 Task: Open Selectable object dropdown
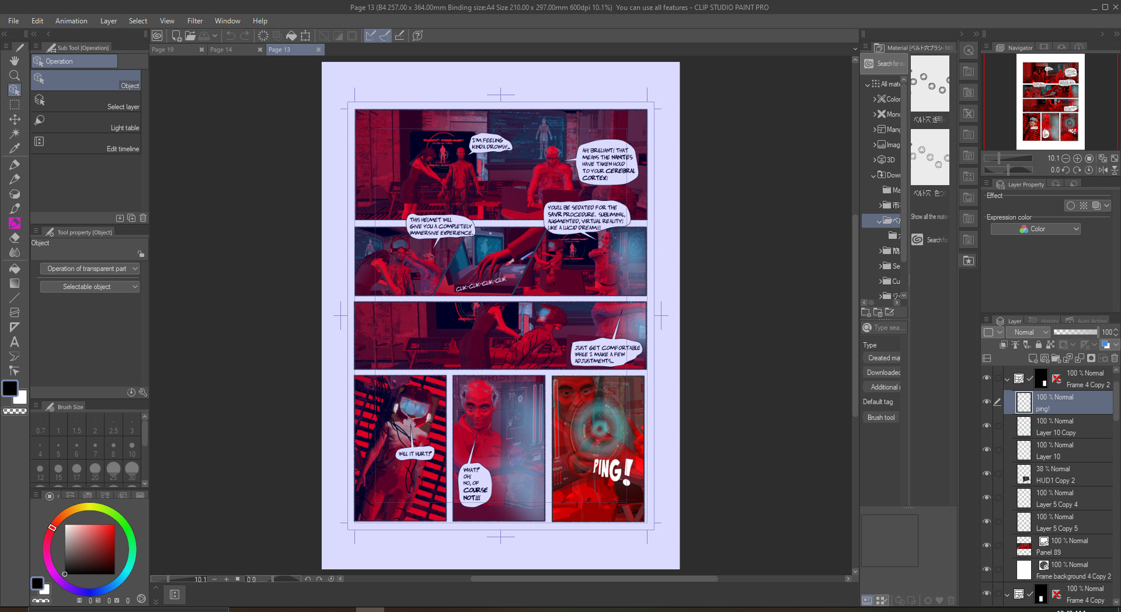(x=89, y=287)
